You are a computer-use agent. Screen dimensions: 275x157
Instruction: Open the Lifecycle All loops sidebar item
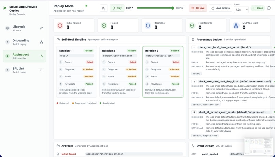(24, 28)
